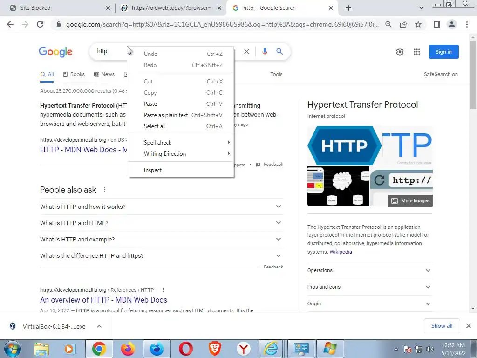
Task: Launch Brave browser from the taskbar
Action: coord(214,349)
